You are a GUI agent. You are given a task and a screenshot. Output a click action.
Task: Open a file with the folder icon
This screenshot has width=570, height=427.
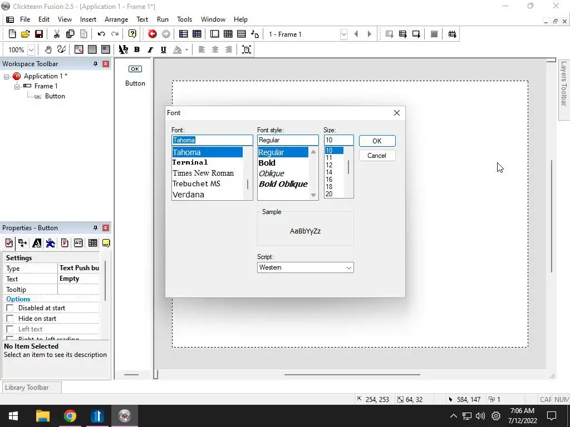point(26,34)
